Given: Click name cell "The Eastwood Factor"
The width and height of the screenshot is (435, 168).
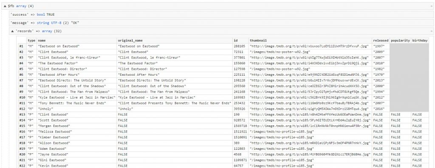Looking at the screenshot, I should pos(76,63).
